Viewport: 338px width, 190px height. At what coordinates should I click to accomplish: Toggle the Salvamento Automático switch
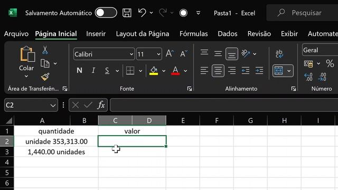[x=106, y=13]
